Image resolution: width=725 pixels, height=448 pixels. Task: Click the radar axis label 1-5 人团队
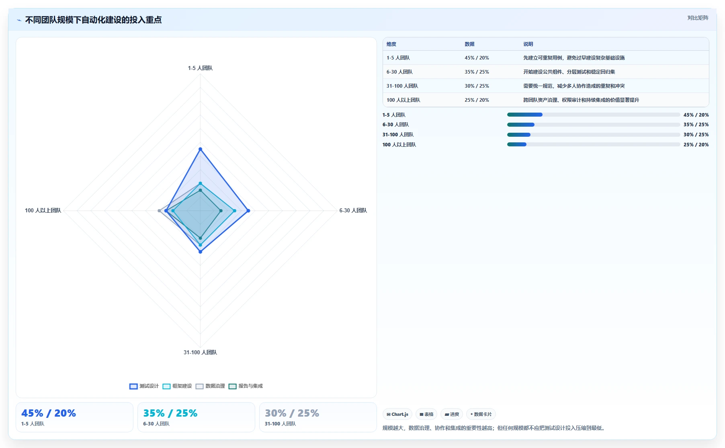200,68
